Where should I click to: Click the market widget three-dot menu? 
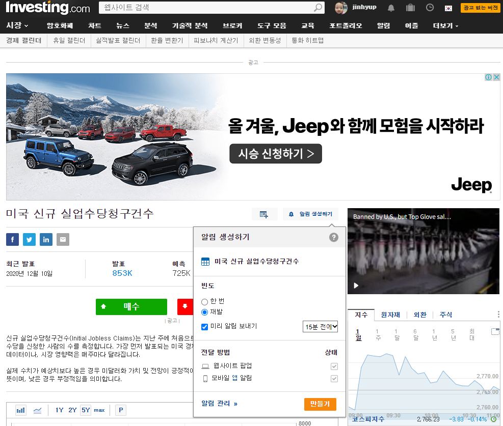pyautogui.click(x=498, y=314)
